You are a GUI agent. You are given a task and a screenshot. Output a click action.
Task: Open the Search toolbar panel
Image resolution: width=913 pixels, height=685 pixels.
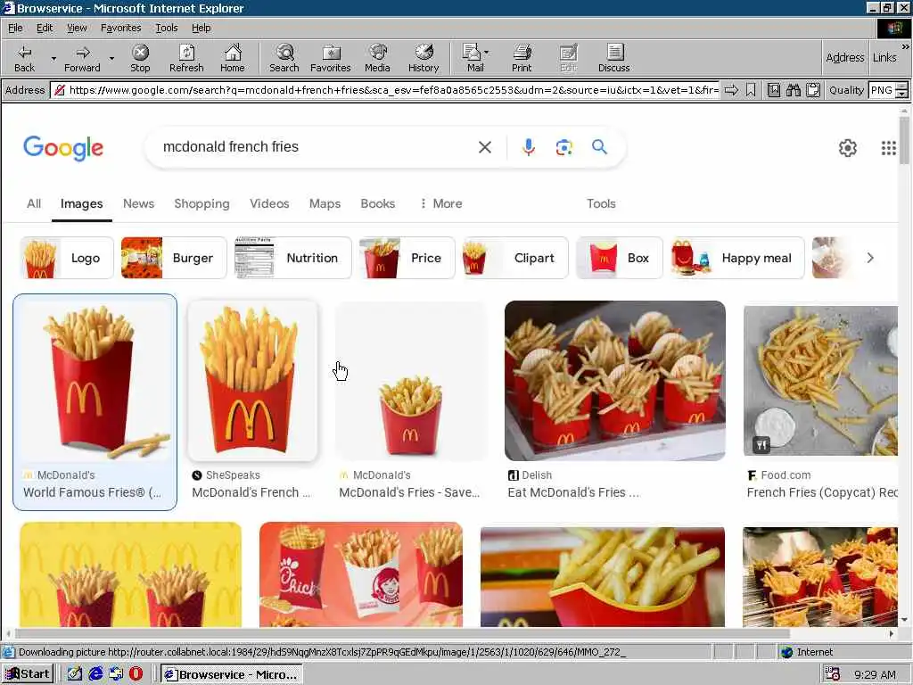pos(284,58)
